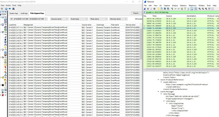219x117 pixels.
Task: Switch to the System logs tab
Action: pos(14,13)
